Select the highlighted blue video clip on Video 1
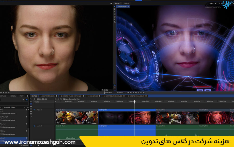 [127, 116]
